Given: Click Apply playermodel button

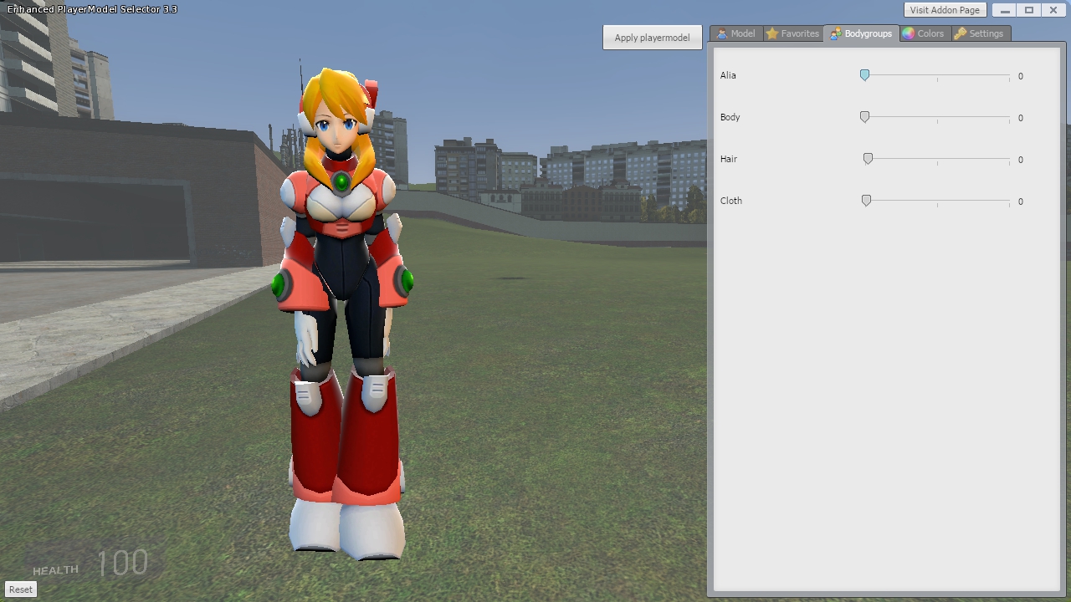Looking at the screenshot, I should pyautogui.click(x=653, y=38).
